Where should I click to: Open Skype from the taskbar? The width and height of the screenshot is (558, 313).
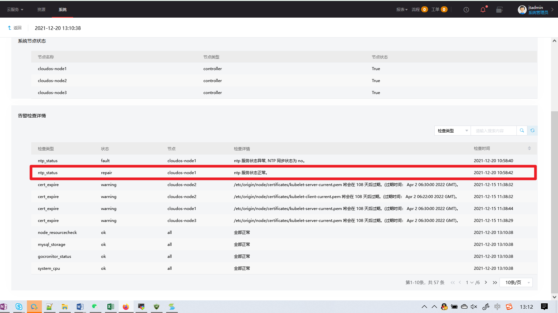pos(19,307)
